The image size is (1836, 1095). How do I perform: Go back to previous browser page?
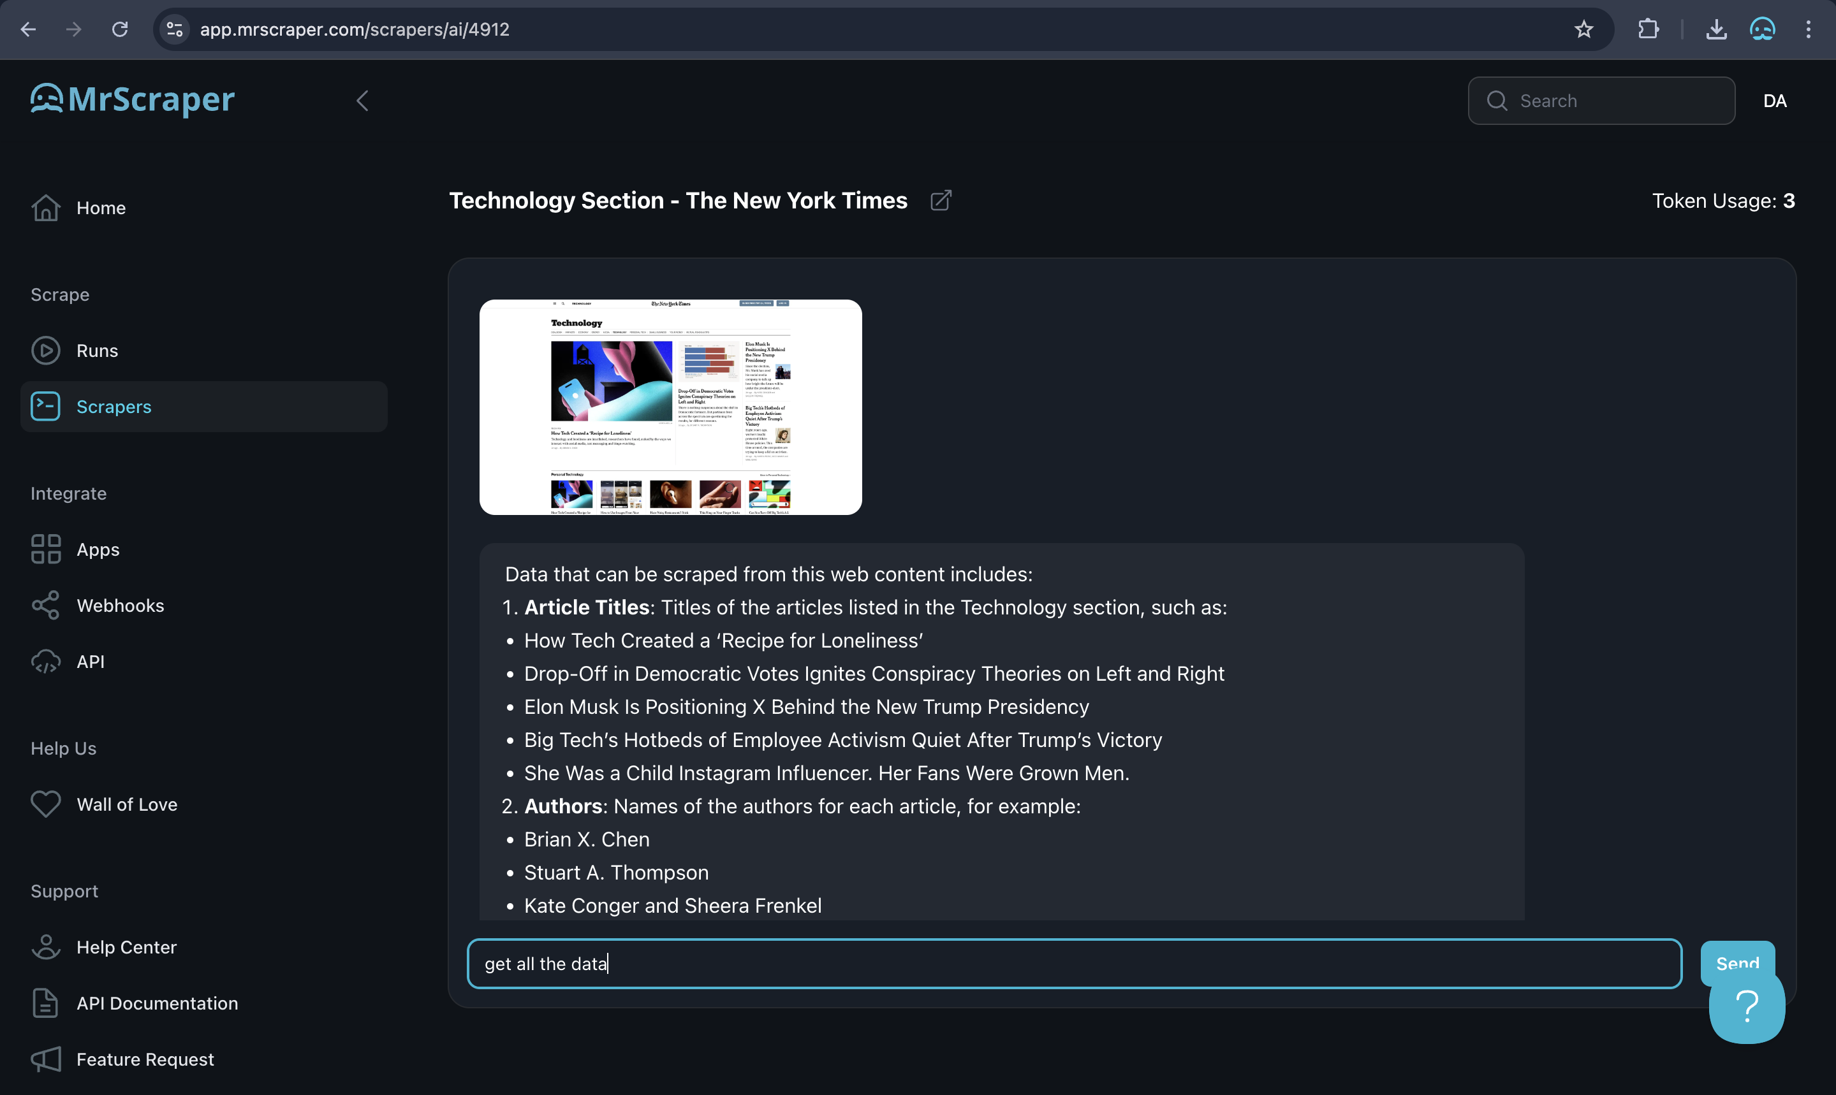pyautogui.click(x=28, y=29)
